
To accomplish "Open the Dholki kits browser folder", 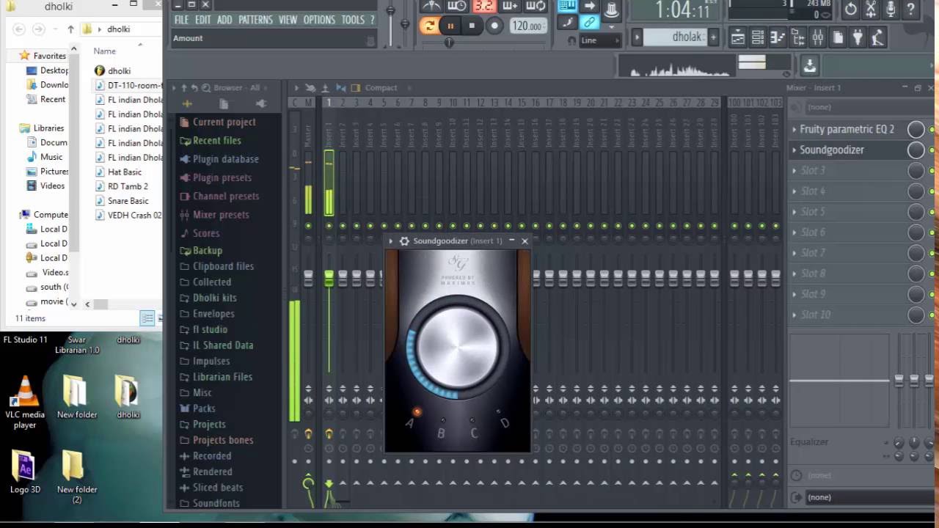I will click(x=214, y=298).
